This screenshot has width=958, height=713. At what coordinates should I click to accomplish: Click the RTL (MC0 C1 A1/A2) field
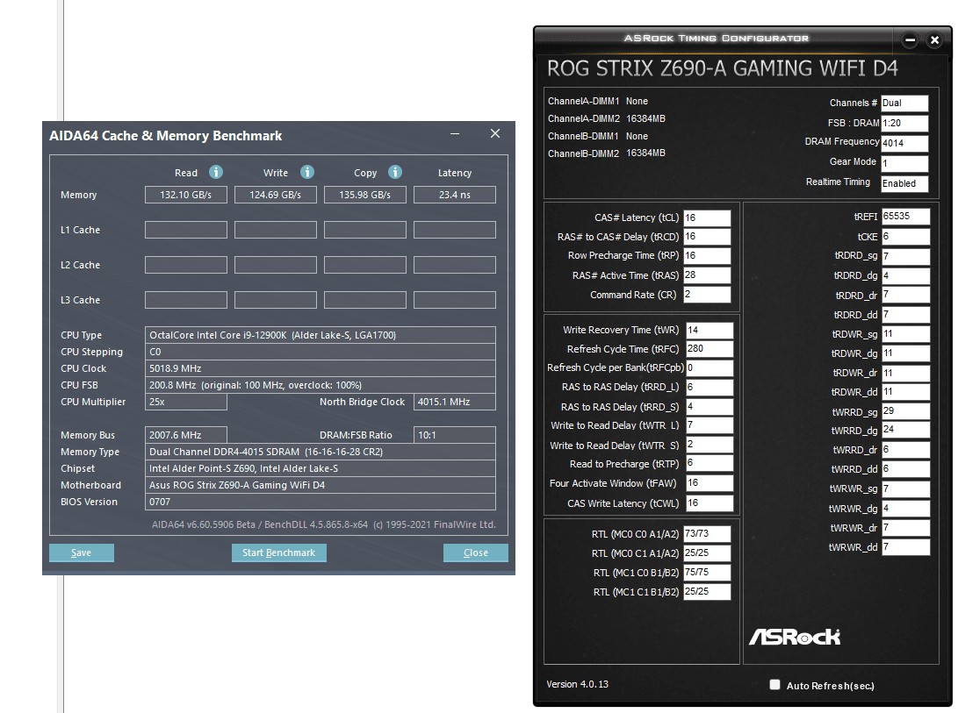coord(707,553)
